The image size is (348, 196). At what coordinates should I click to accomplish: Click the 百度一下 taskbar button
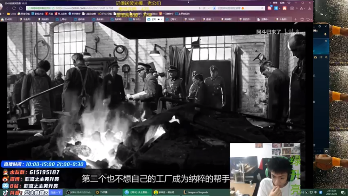coord(56,193)
